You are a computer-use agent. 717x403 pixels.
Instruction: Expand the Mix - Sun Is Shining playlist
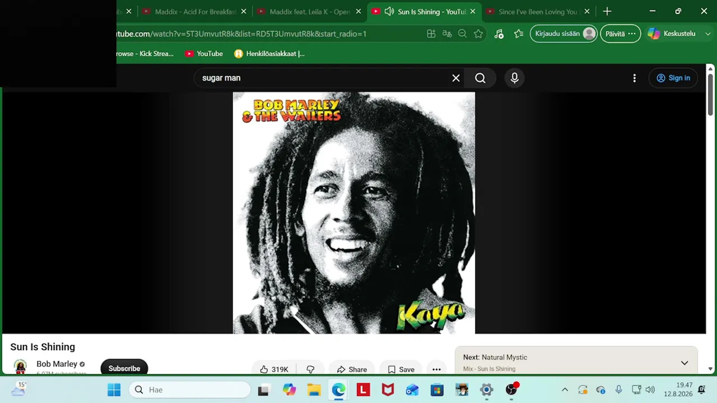(x=685, y=363)
